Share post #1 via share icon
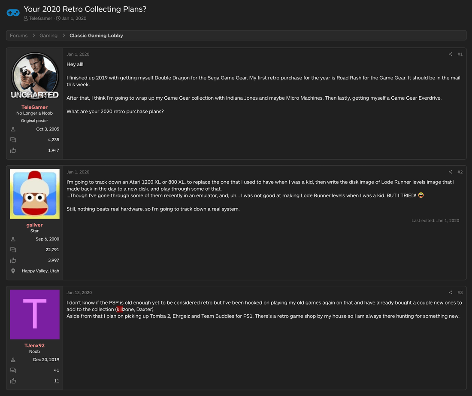 450,55
